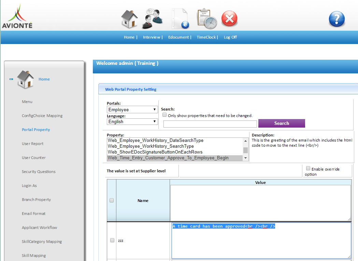Open the Edocument page icon
The width and height of the screenshot is (358, 261).
[x=181, y=19]
